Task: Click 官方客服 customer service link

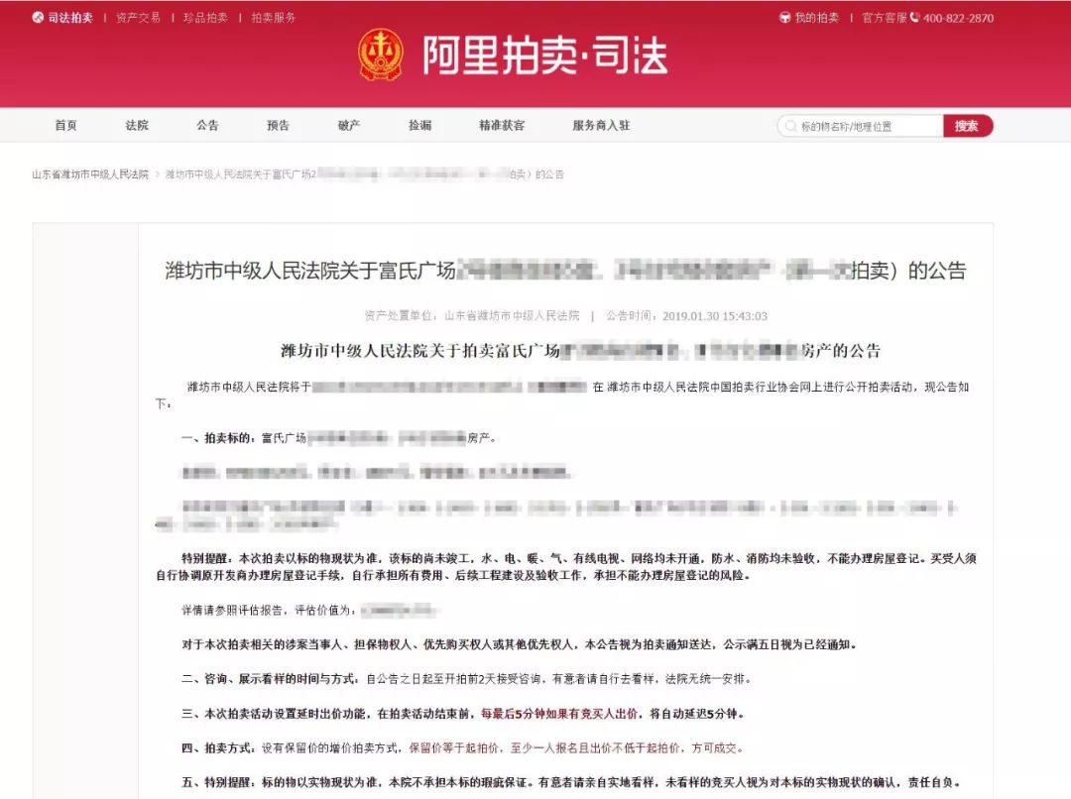Action: (x=884, y=18)
